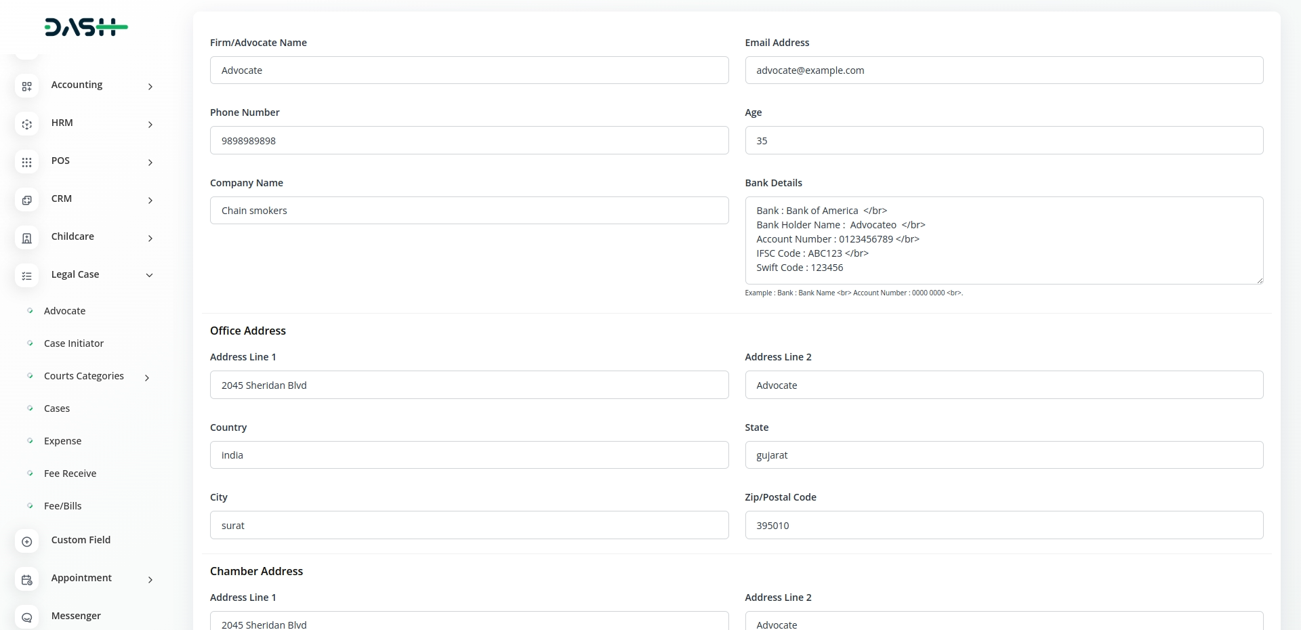Click the HRM sidebar icon
Screen dimensions: 1301x630
point(26,125)
